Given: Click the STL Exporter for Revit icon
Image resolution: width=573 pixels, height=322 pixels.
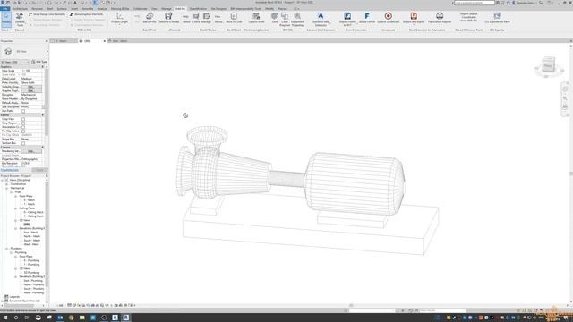Looking at the screenshot, I should pyautogui.click(x=497, y=18).
